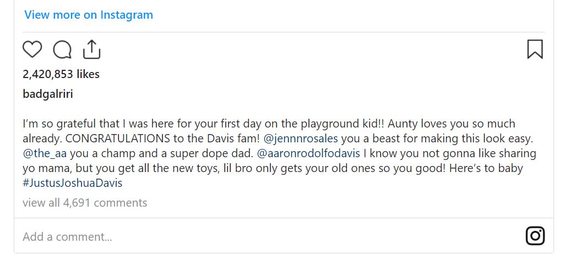Open the badgalriri profile username
The width and height of the screenshot is (570, 266).
[x=48, y=94]
